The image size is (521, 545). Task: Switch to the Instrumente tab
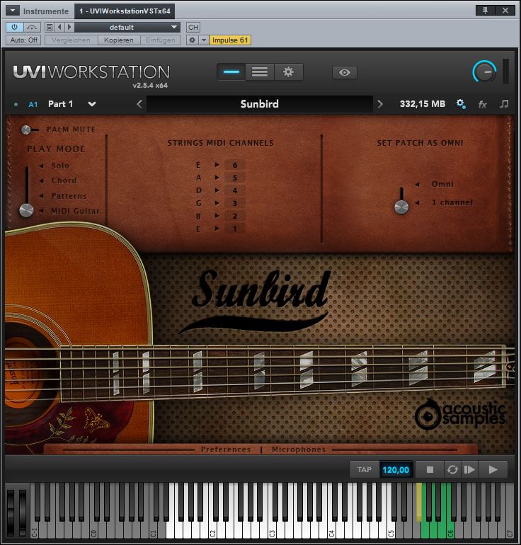point(46,11)
